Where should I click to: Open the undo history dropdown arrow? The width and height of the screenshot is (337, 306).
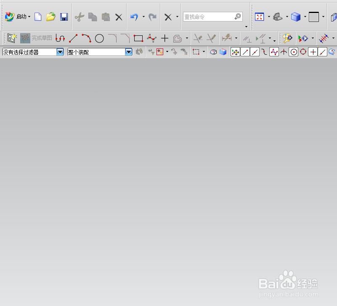point(143,16)
